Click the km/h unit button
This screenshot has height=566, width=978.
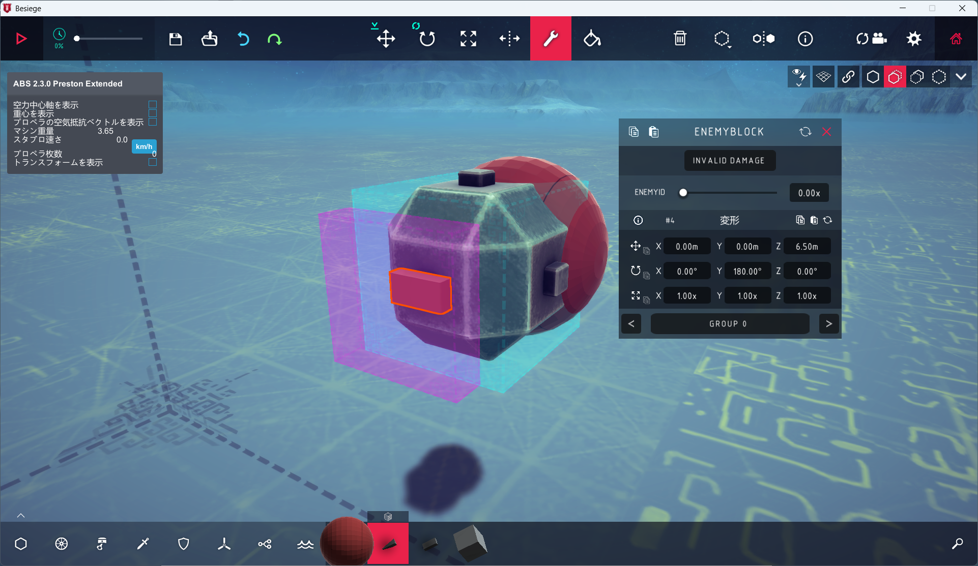pyautogui.click(x=144, y=146)
